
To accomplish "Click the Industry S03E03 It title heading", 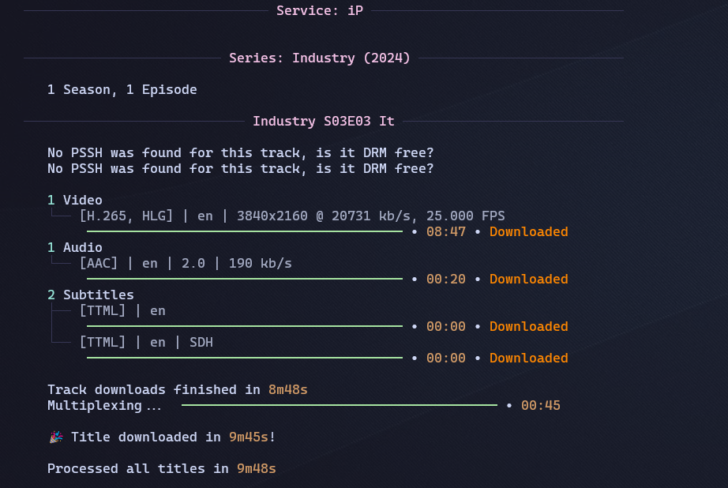I will coord(323,121).
